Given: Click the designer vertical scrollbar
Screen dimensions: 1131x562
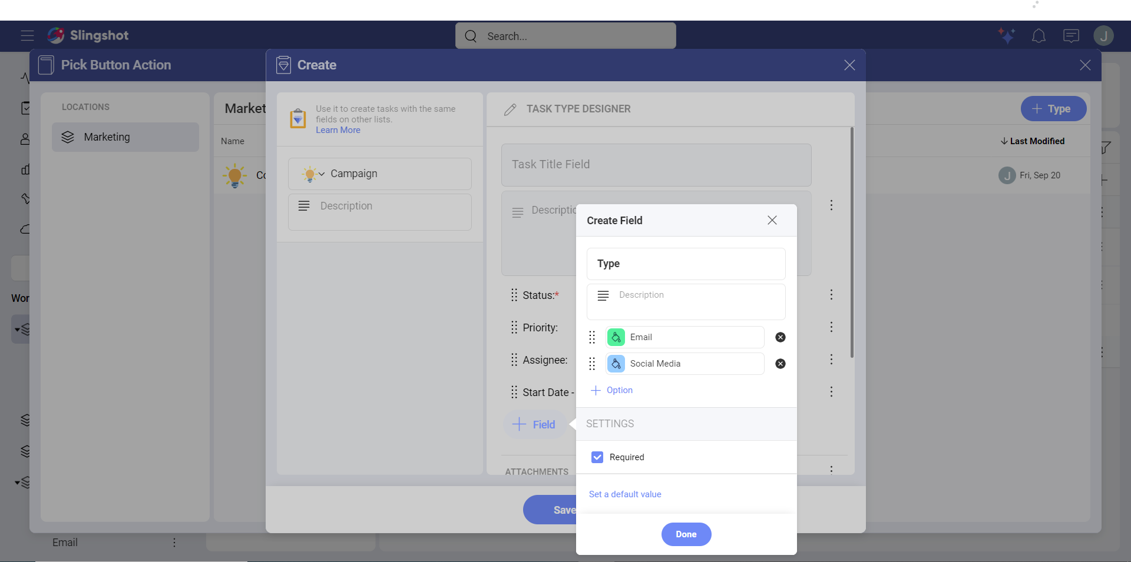Looking at the screenshot, I should pyautogui.click(x=852, y=242).
